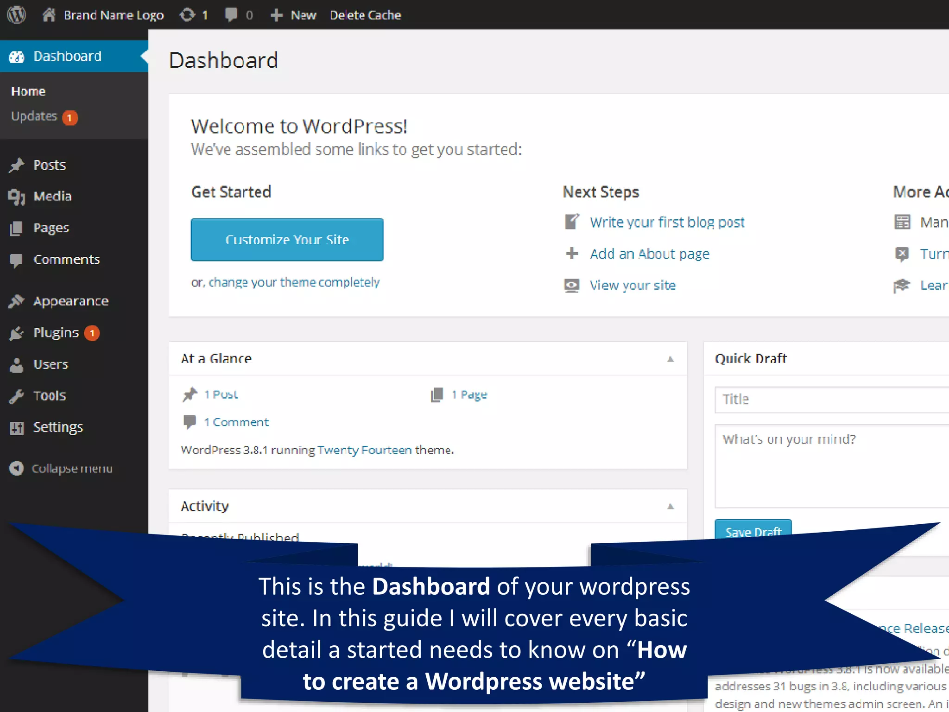Click the plus icon next to New

click(276, 15)
